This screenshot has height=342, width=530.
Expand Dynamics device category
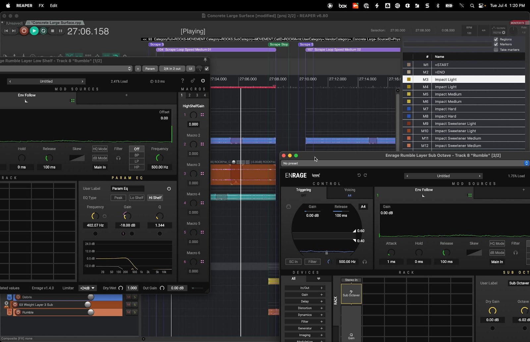[x=305, y=315]
